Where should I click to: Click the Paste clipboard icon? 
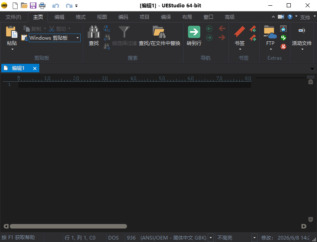[11, 32]
